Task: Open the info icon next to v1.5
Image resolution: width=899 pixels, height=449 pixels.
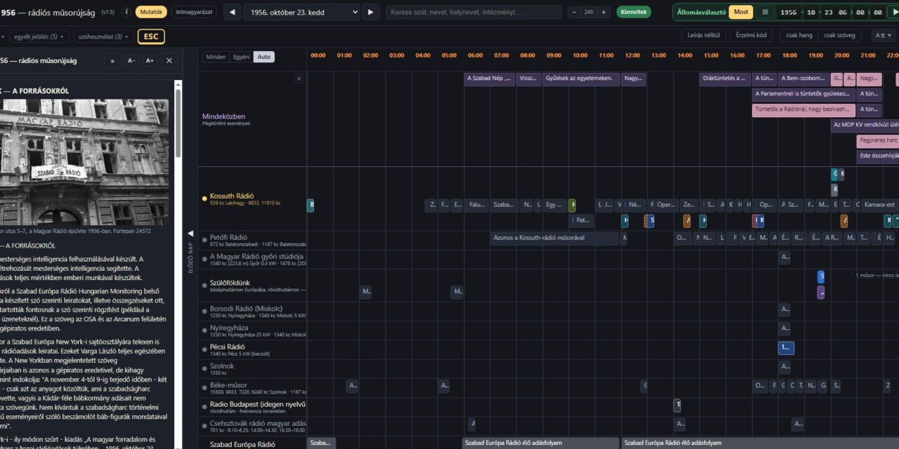Action: [126, 12]
